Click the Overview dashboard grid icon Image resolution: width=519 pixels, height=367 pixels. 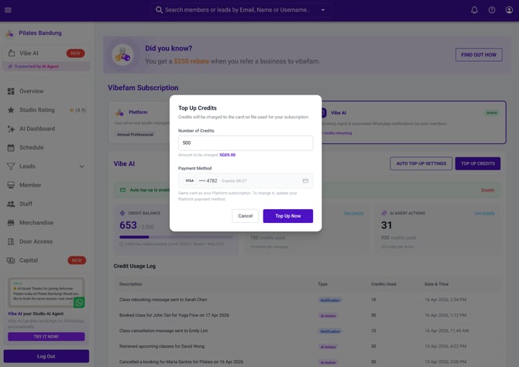11,91
